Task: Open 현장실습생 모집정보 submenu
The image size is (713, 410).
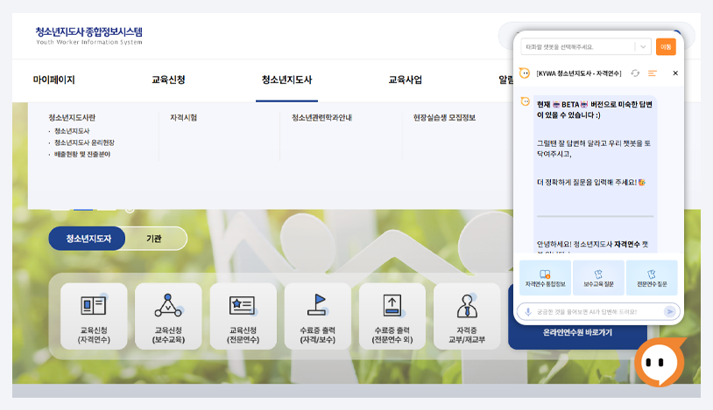Action: 444,118
